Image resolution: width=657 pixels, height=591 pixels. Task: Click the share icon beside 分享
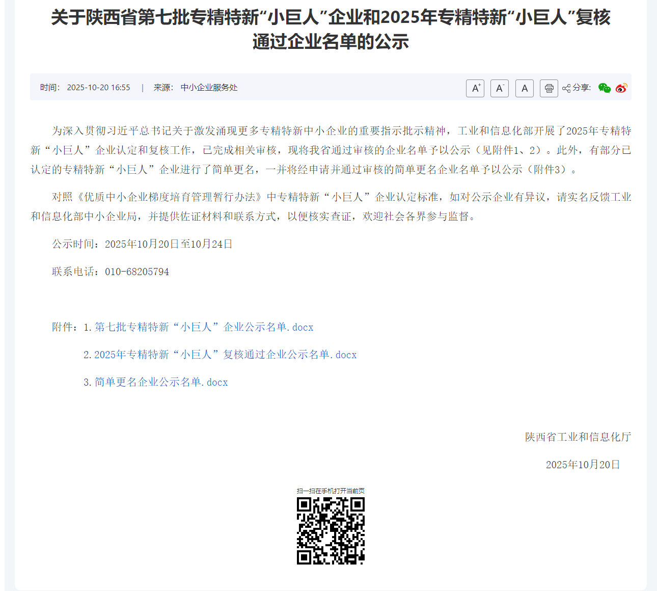[x=566, y=88]
